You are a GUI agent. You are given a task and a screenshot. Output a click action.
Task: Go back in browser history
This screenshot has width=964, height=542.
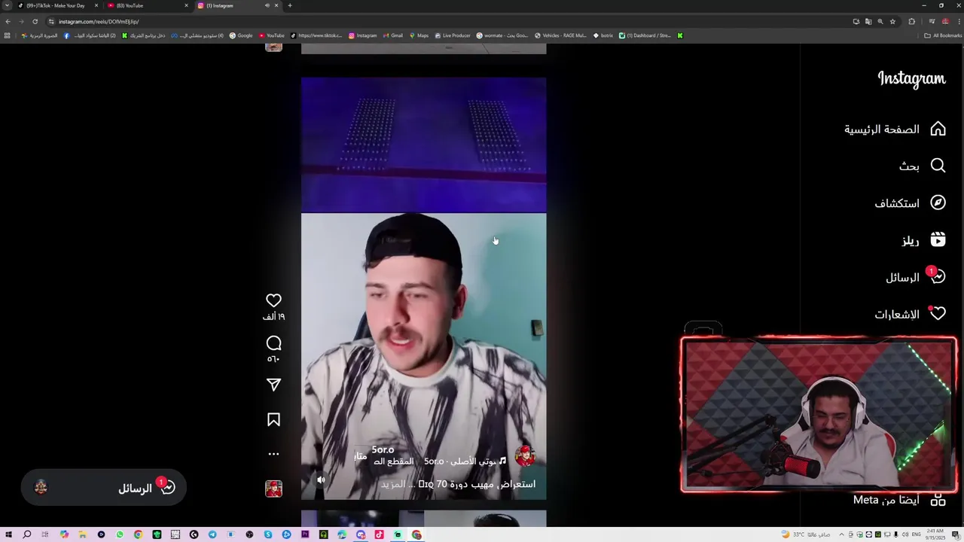point(8,21)
